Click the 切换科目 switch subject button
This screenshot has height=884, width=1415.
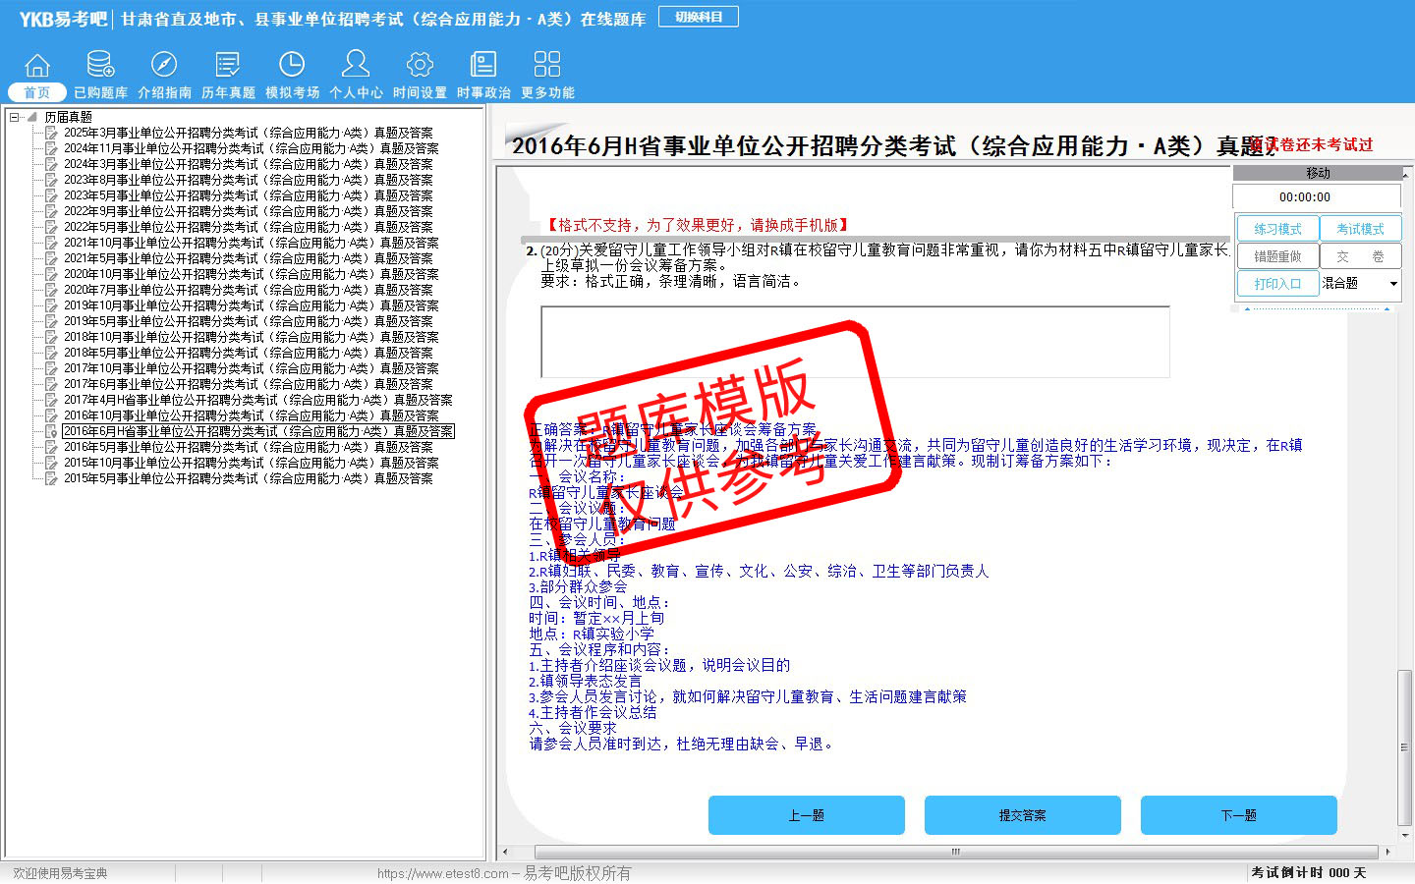click(x=699, y=17)
